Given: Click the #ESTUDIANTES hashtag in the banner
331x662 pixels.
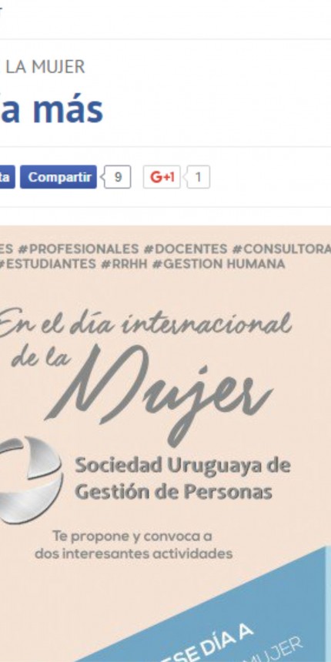Looking at the screenshot, I should click(47, 264).
